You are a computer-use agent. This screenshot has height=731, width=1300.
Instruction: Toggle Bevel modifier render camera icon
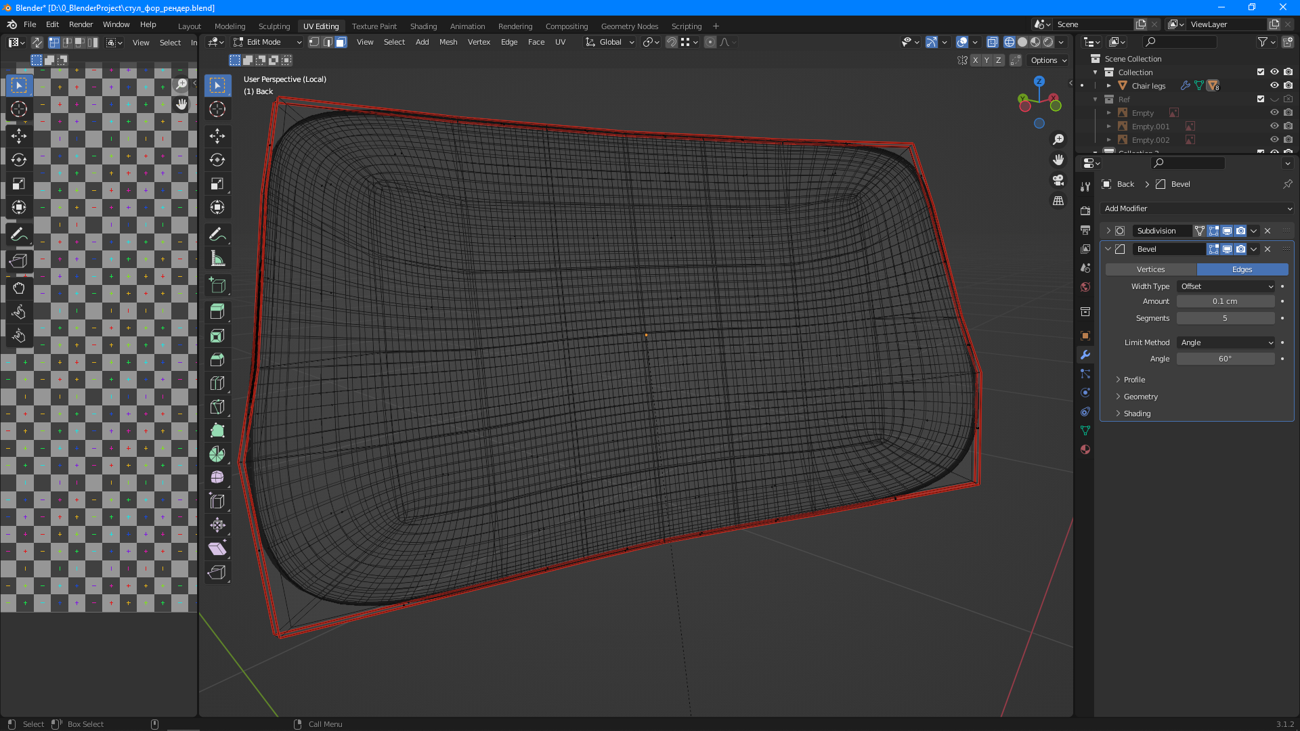point(1240,249)
